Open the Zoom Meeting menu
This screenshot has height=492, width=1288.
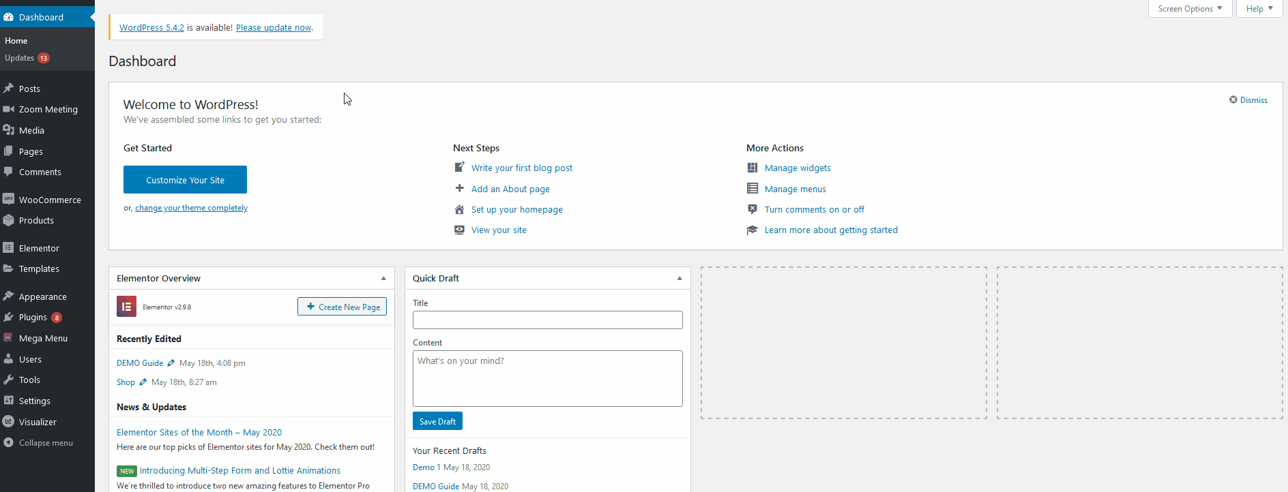tap(47, 109)
